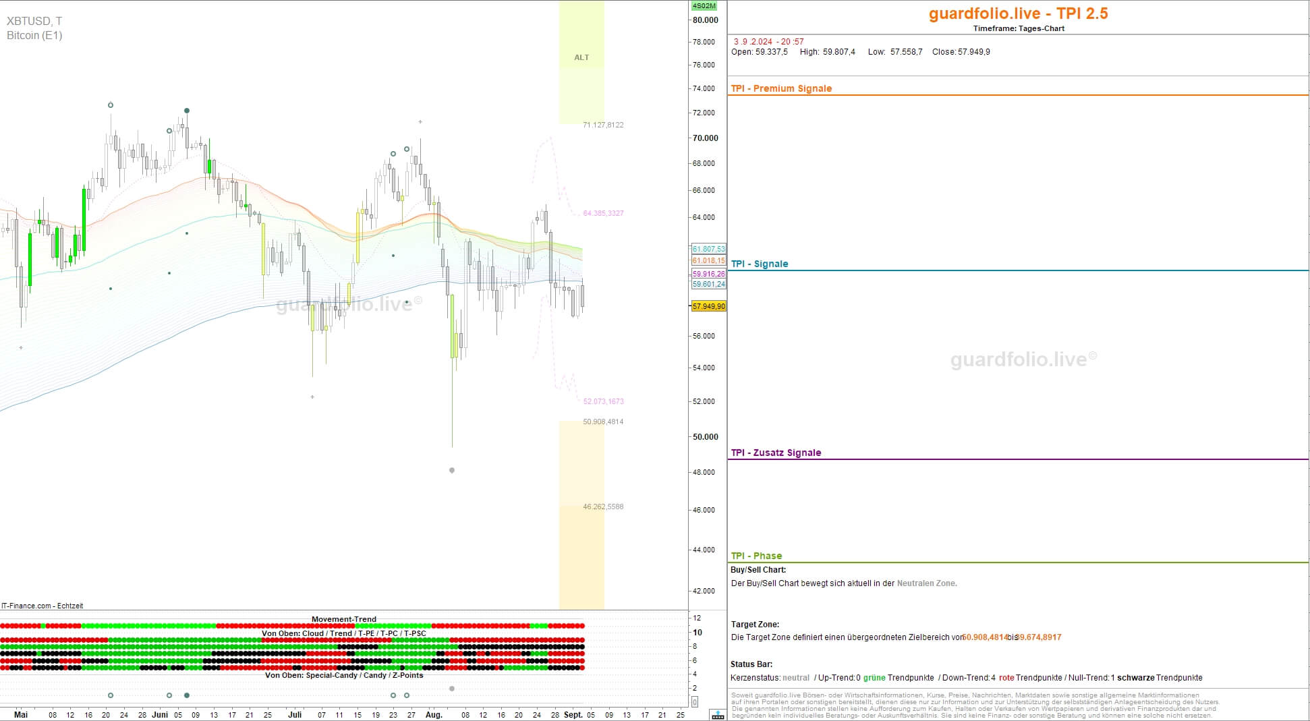Image resolution: width=1310 pixels, height=721 pixels.
Task: Click the Up-Trend: 0 grüne Trendpunkte entry
Action: 876,678
